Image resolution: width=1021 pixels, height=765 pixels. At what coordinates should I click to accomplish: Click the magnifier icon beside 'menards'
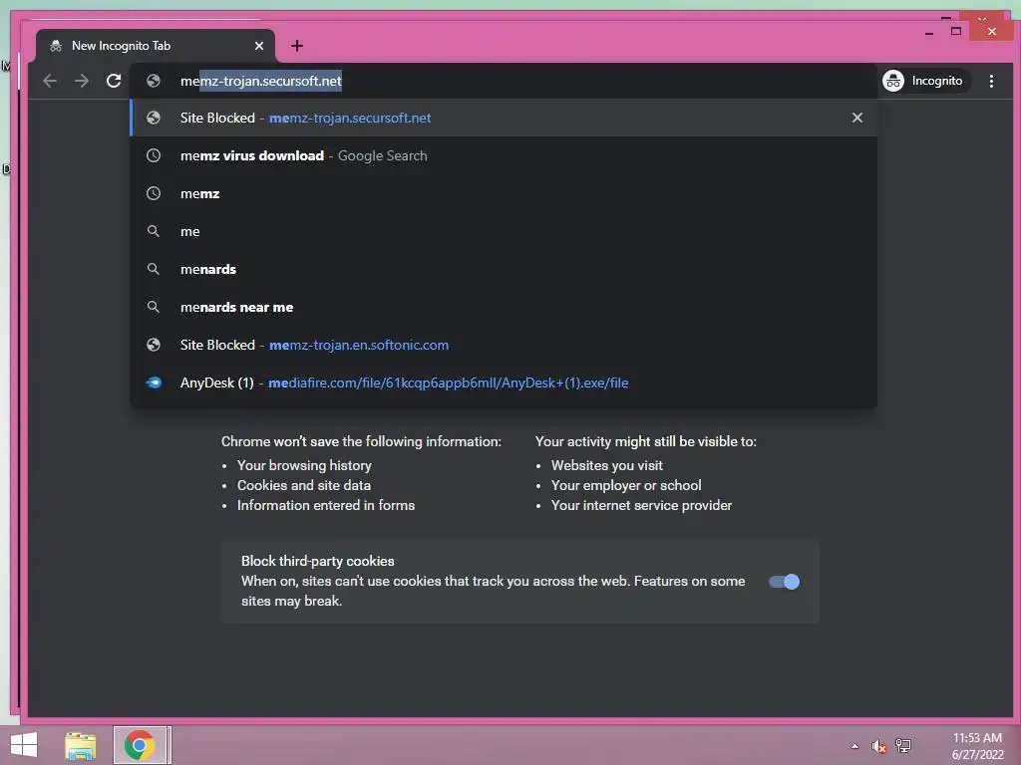(153, 269)
